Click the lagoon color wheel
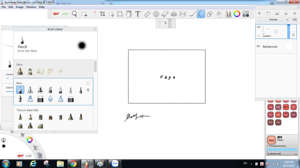300x168 pixels. (x=30, y=140)
